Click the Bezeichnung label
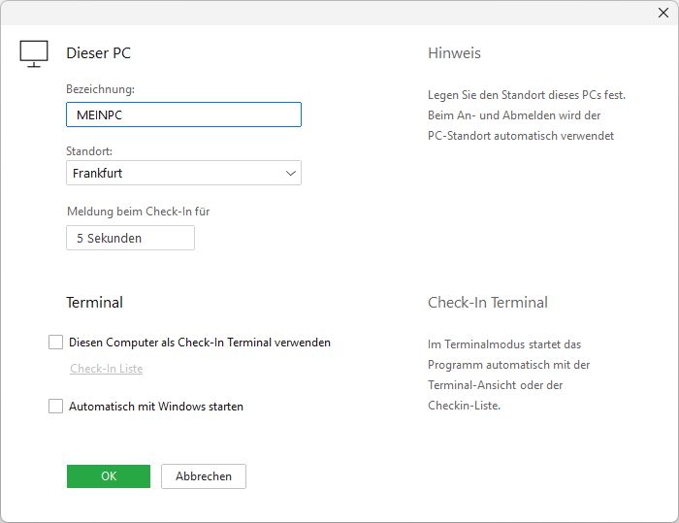The image size is (679, 523). [100, 89]
